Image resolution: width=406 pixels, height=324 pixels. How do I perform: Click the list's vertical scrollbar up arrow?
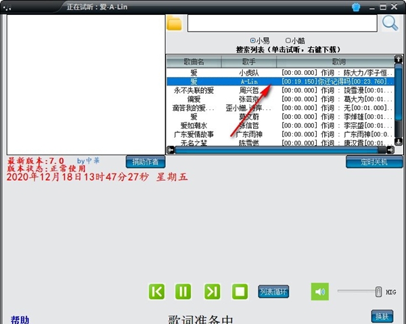pos(399,59)
